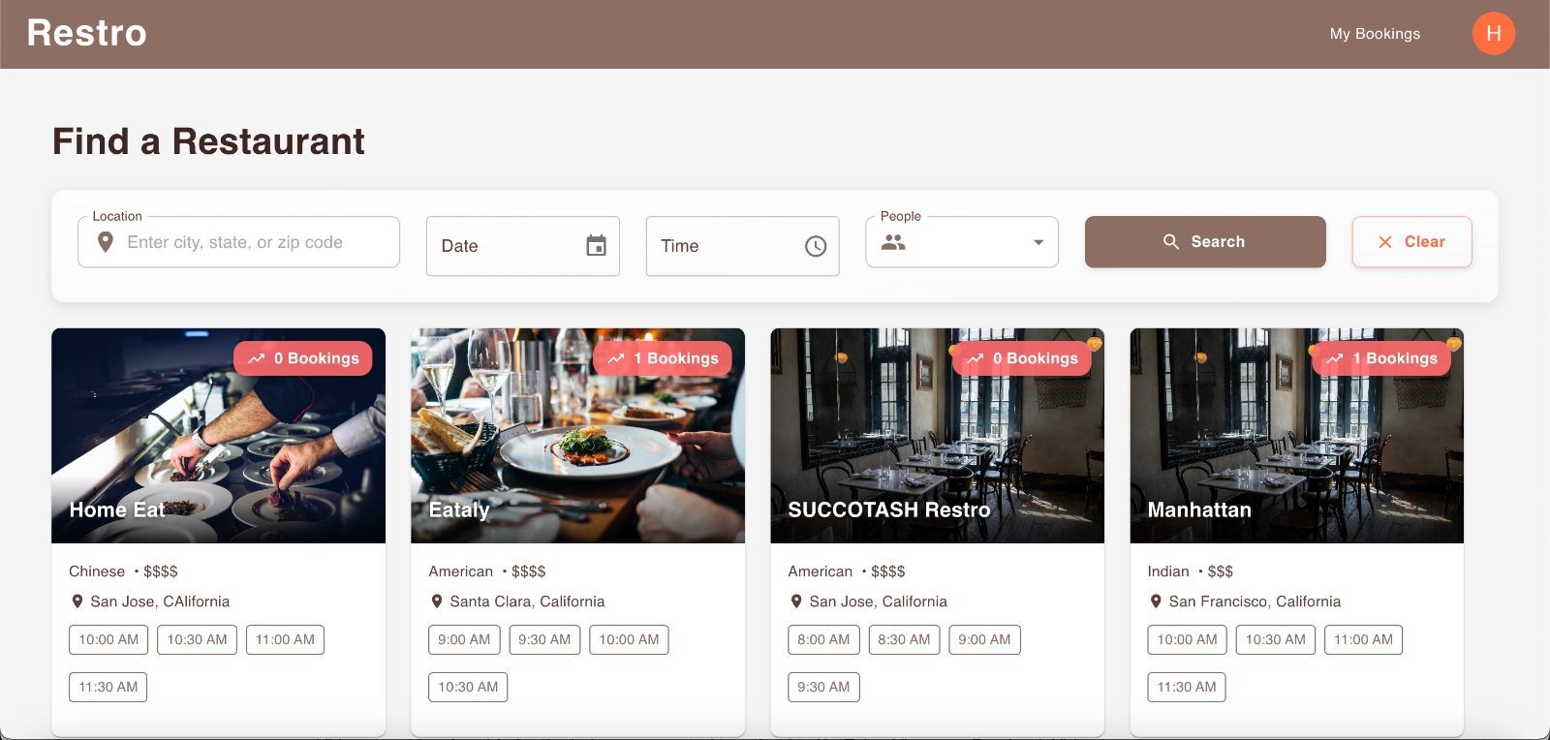This screenshot has height=740, width=1550.
Task: Click the location pin icon in search field
Action: (x=106, y=242)
